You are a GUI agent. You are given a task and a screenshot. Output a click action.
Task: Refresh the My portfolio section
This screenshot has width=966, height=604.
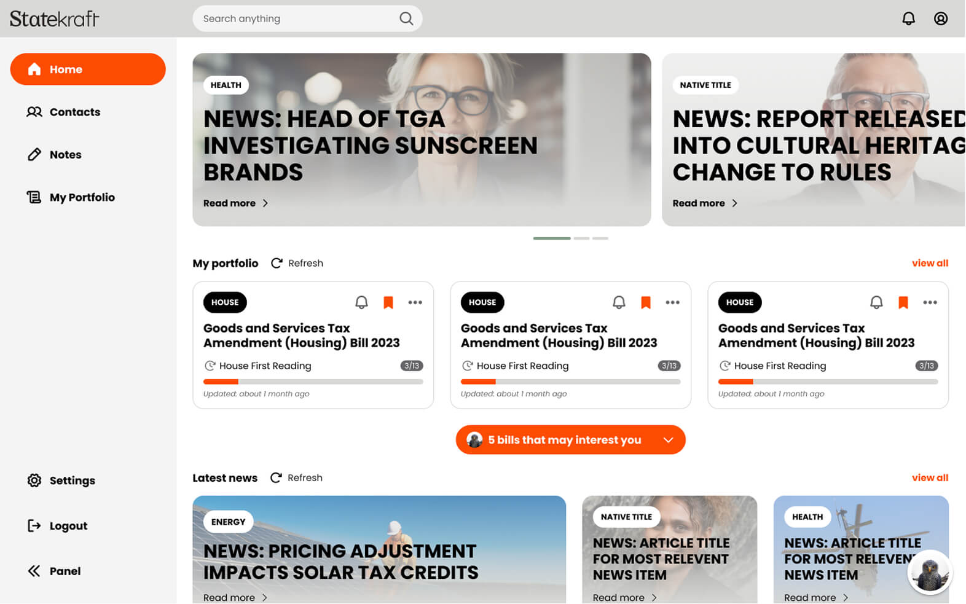coord(297,263)
